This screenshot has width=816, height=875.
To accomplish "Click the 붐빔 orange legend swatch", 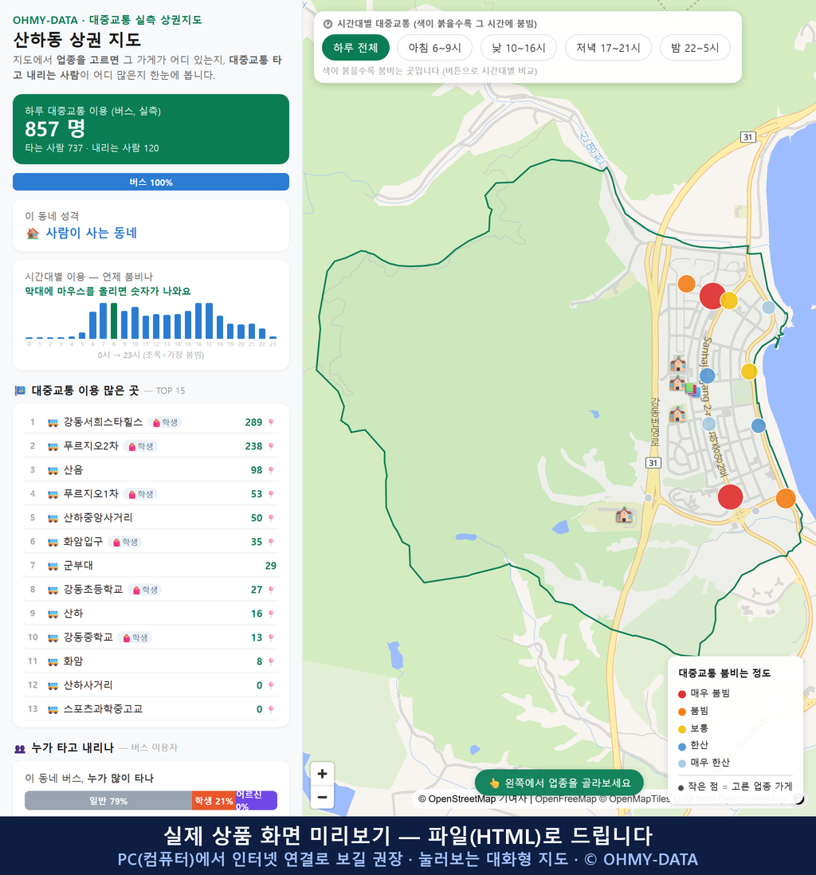I will 681,712.
